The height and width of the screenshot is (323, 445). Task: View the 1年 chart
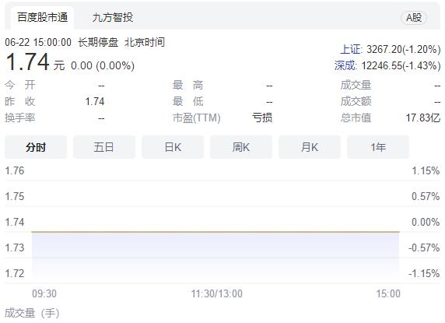click(x=378, y=147)
